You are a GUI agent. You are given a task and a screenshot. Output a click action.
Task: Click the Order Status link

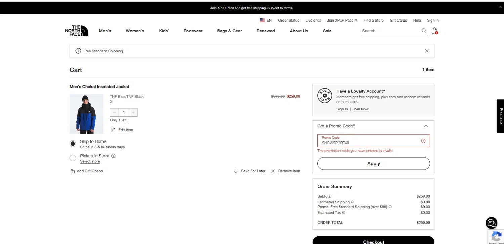(289, 20)
